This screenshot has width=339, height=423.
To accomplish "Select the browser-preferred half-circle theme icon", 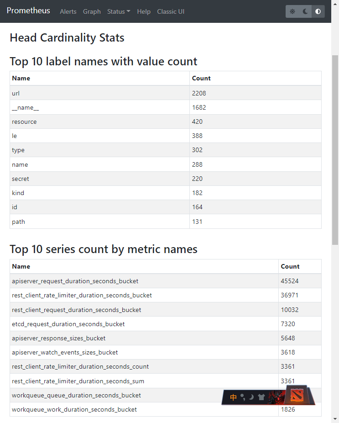I will click(x=318, y=11).
